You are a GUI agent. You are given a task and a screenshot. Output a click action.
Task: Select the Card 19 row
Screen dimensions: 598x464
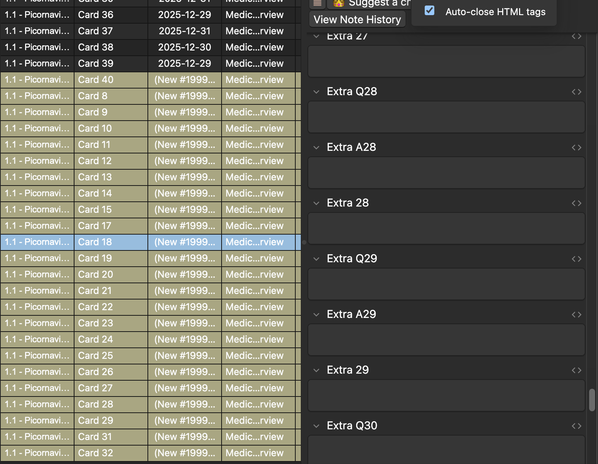coord(147,258)
